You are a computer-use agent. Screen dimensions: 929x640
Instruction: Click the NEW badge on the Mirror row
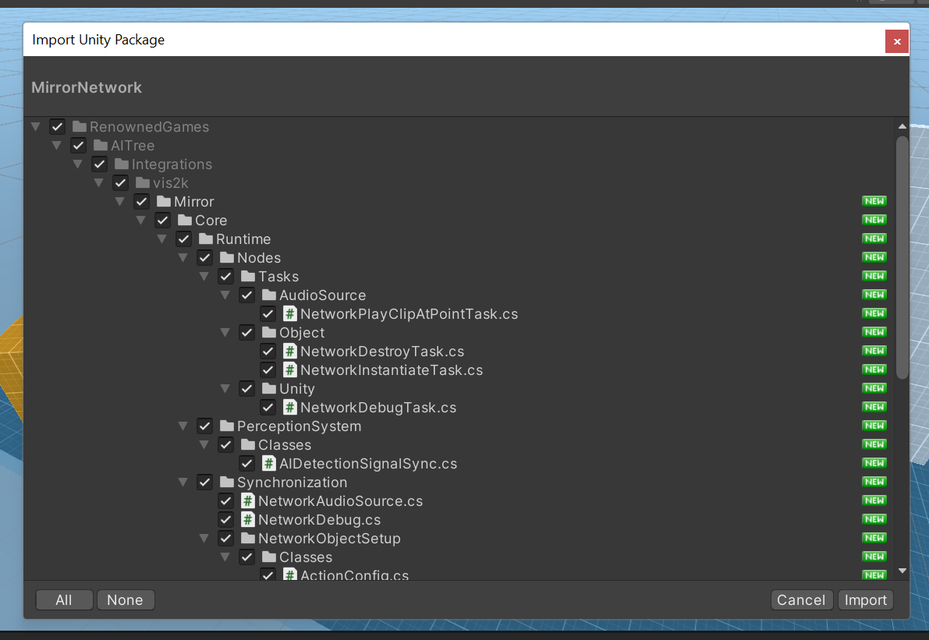(x=874, y=202)
